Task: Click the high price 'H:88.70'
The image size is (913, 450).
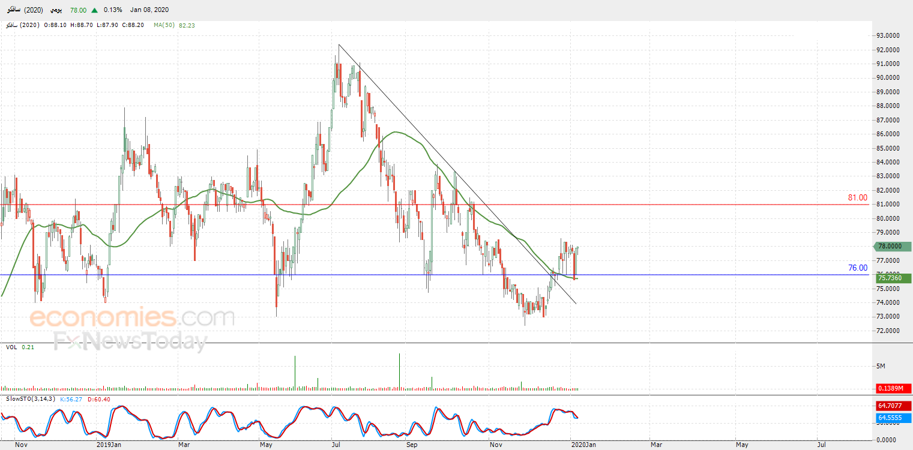Action: pos(81,25)
